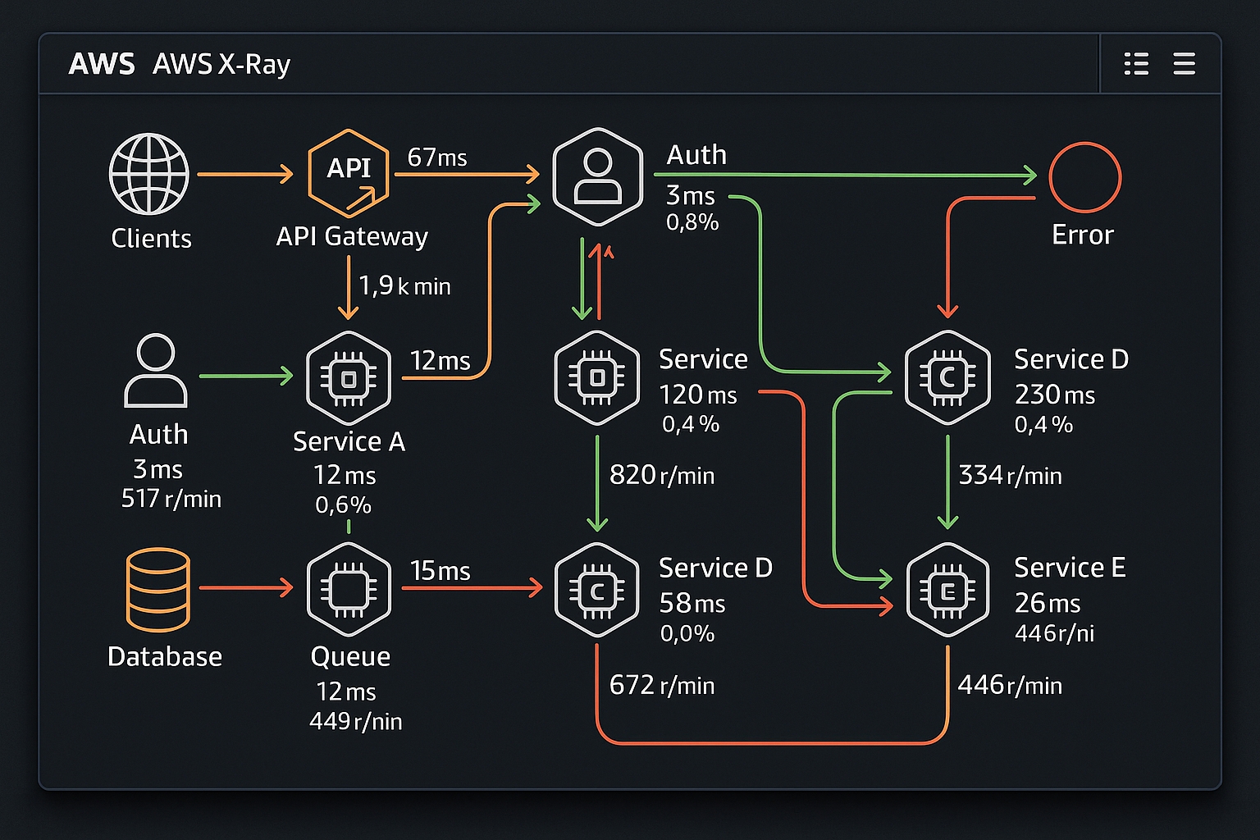This screenshot has width=1260, height=840.
Task: Select the 120 ms latency value
Action: (x=698, y=395)
